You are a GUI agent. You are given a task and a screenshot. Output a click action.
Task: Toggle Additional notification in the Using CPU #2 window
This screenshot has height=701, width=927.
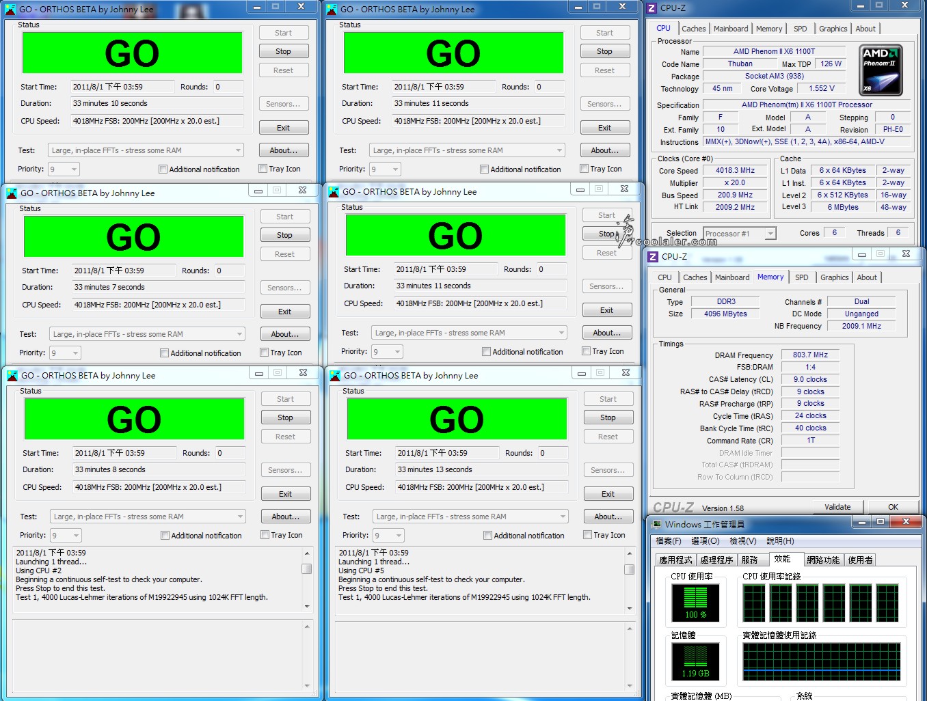165,536
